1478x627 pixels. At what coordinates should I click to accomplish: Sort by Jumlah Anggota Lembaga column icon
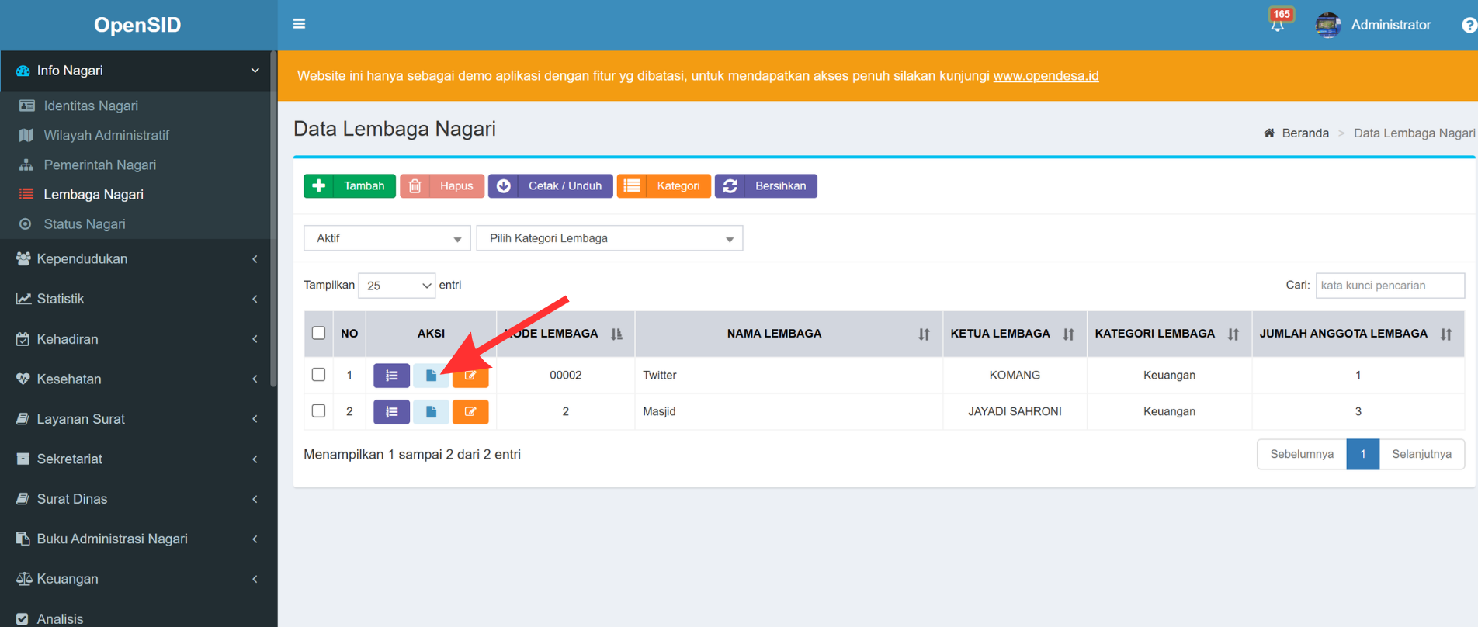pos(1445,334)
